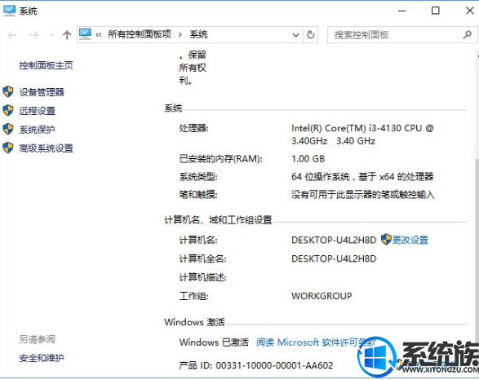Click the shield icon beside 设备管理器
This screenshot has width=479, height=380.
click(x=8, y=91)
